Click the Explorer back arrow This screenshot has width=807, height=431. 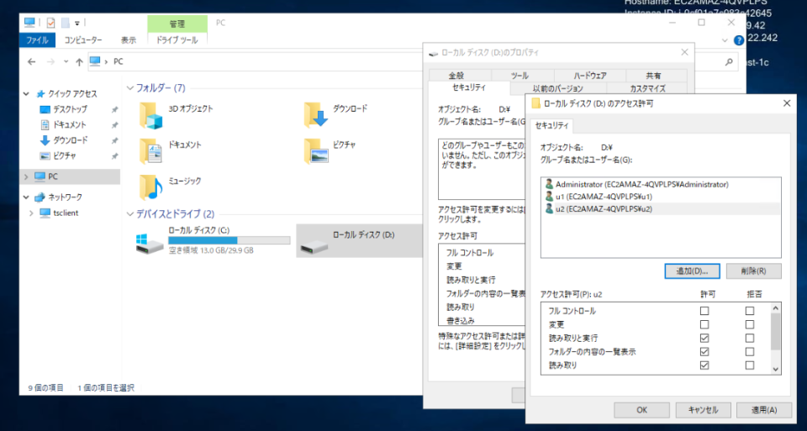point(31,61)
